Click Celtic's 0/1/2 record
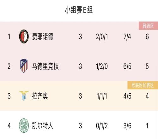 pos(102,126)
